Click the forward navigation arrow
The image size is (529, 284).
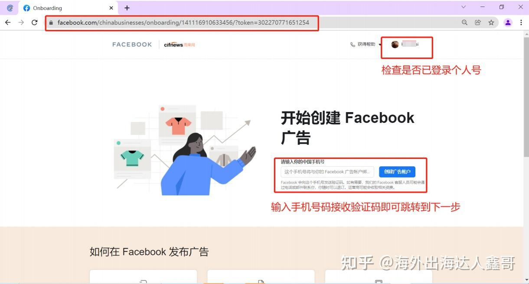pyautogui.click(x=21, y=23)
